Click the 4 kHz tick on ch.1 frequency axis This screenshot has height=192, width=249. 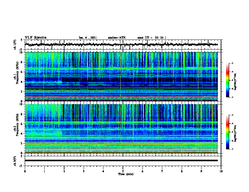click(x=22, y=82)
